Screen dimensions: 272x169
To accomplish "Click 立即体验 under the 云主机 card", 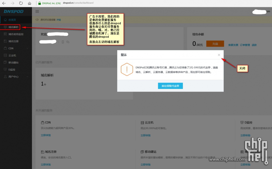I will (x=145, y=135).
